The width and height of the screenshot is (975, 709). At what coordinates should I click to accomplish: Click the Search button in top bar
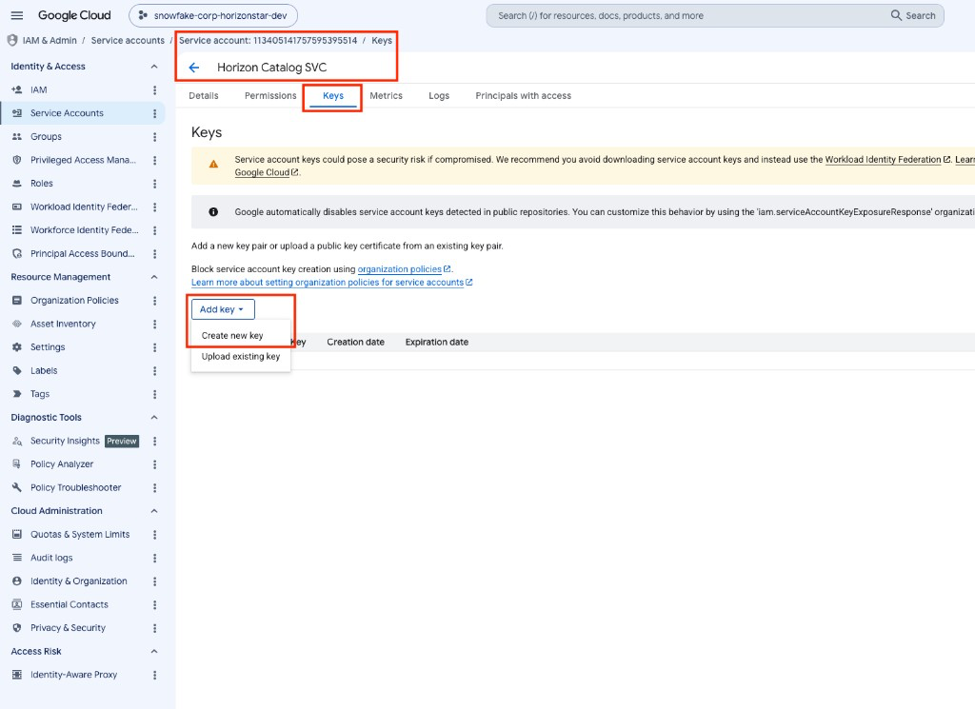(x=913, y=15)
